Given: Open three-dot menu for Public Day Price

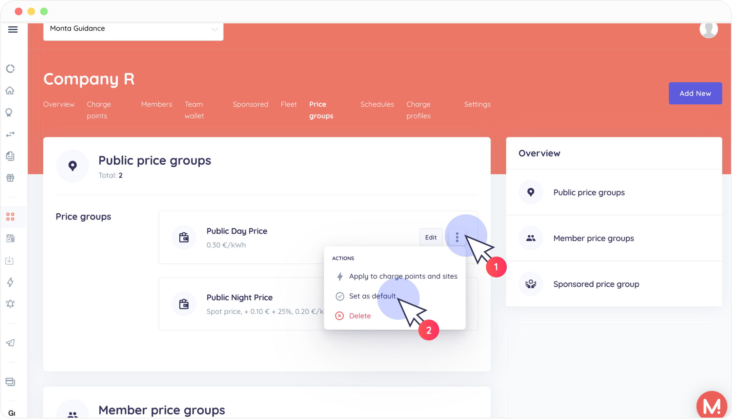Looking at the screenshot, I should [x=457, y=237].
